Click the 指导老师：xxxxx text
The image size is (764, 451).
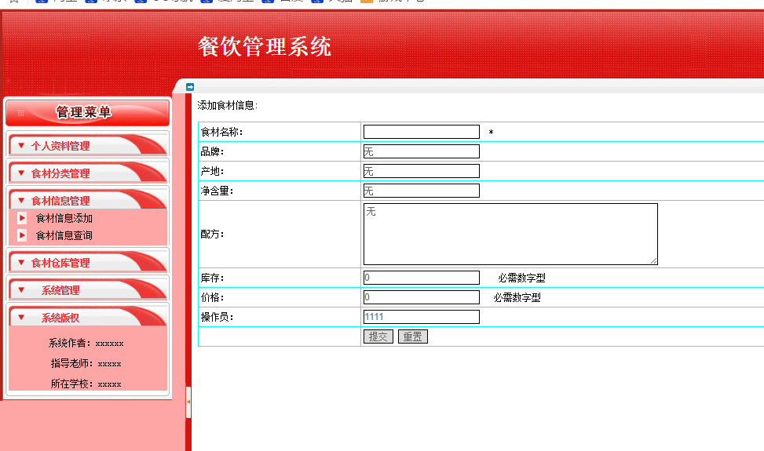(86, 363)
